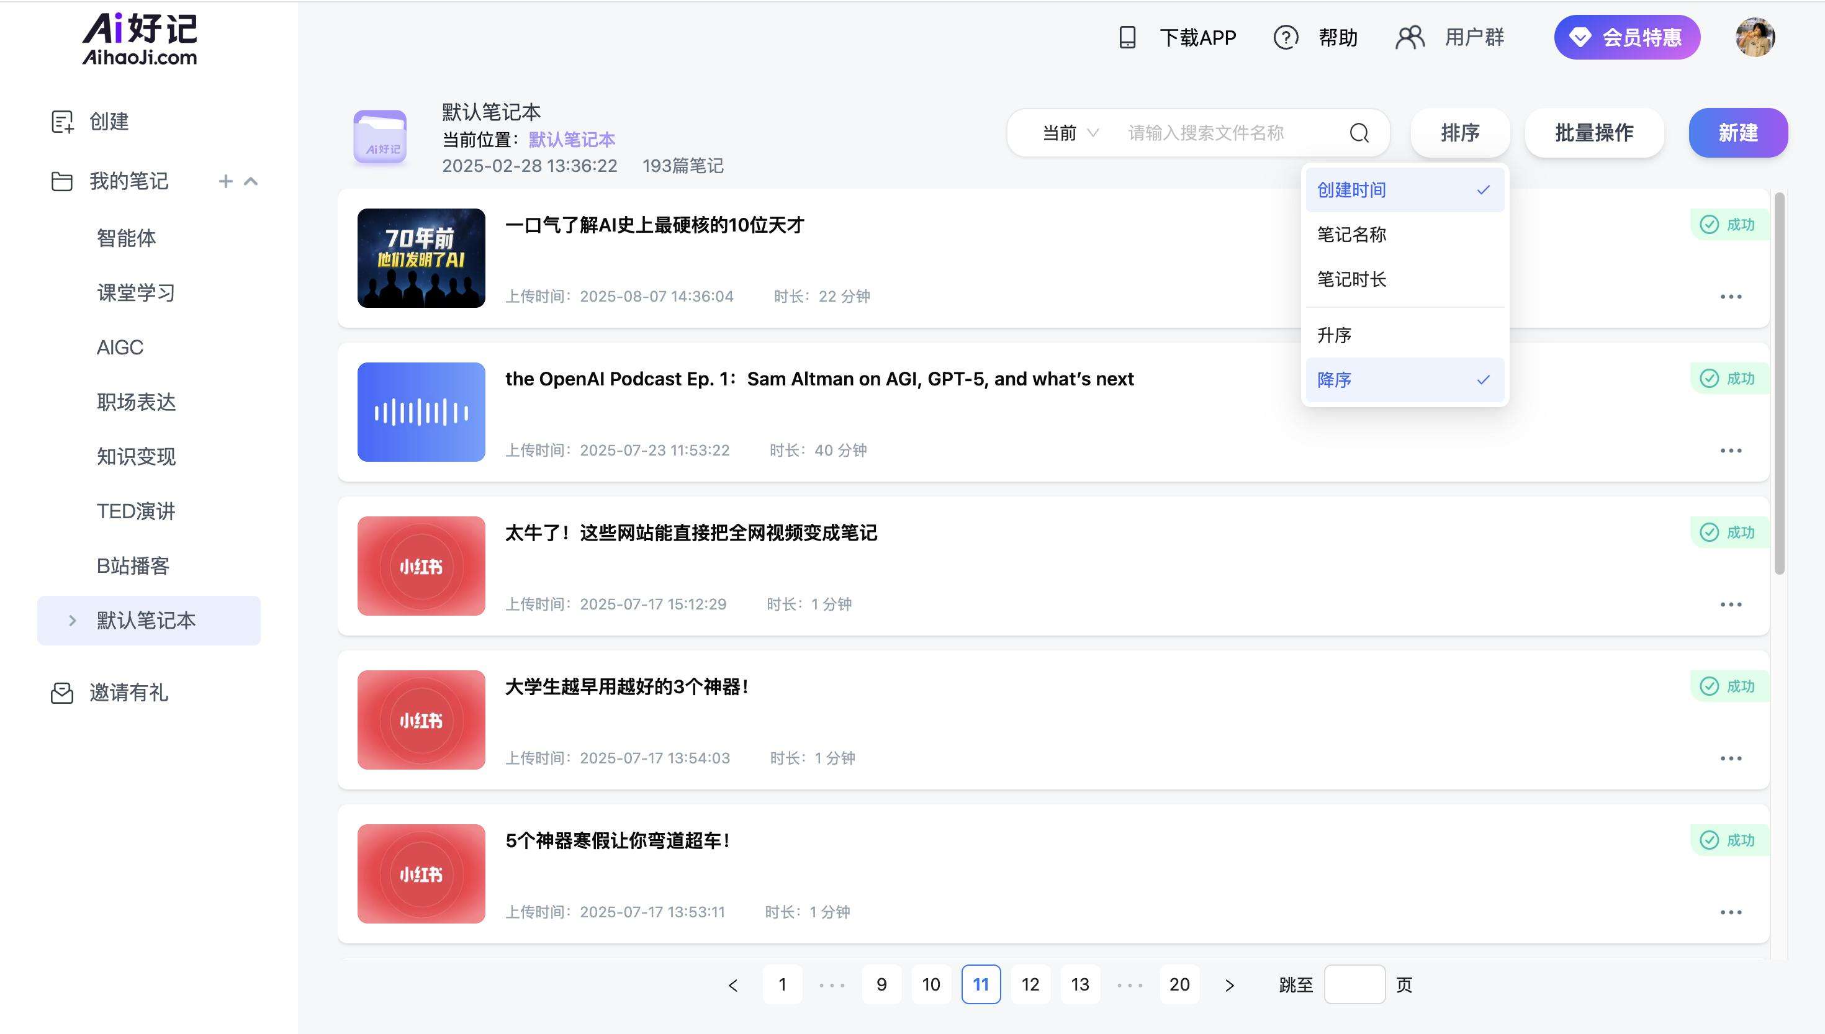Click the 邀请有礼 envelope icon
1825x1034 pixels.
[62, 693]
